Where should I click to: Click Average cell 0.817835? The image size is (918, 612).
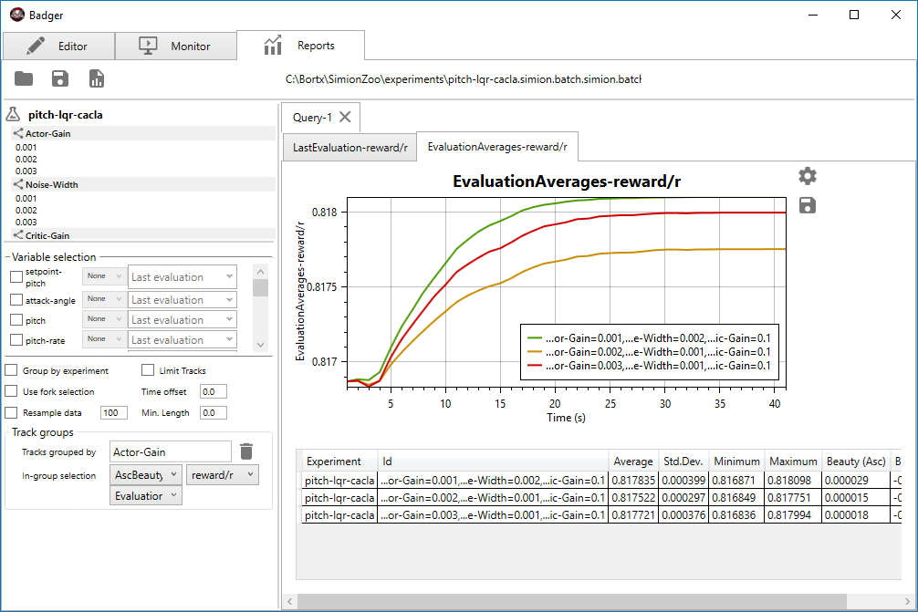(x=633, y=481)
